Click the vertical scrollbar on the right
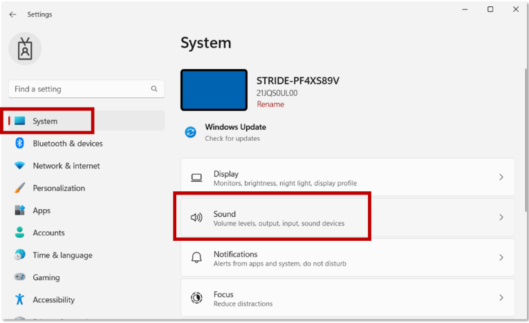This screenshot has width=529, height=323. pos(526,140)
